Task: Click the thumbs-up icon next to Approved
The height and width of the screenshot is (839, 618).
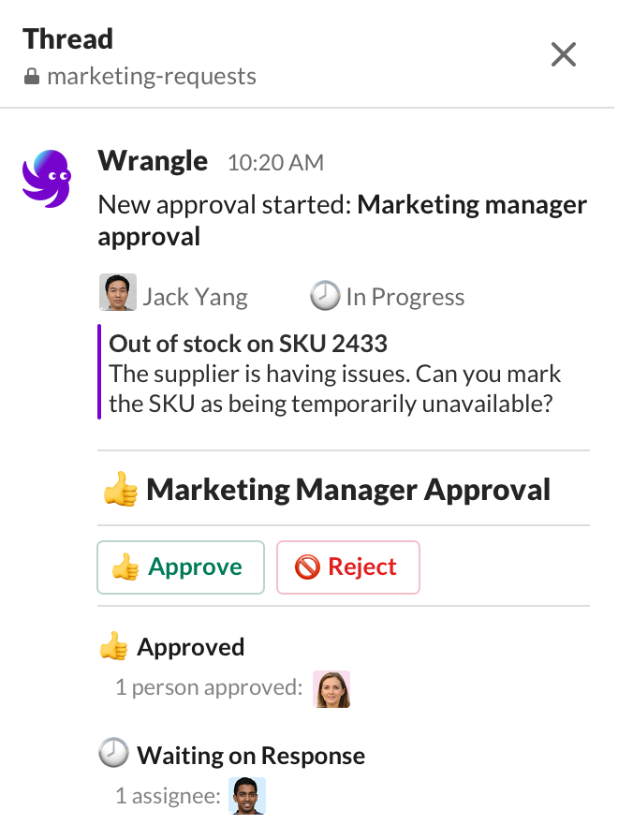Action: [112, 646]
